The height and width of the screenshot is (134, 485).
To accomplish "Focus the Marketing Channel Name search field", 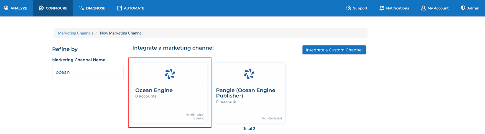I will click(x=88, y=72).
